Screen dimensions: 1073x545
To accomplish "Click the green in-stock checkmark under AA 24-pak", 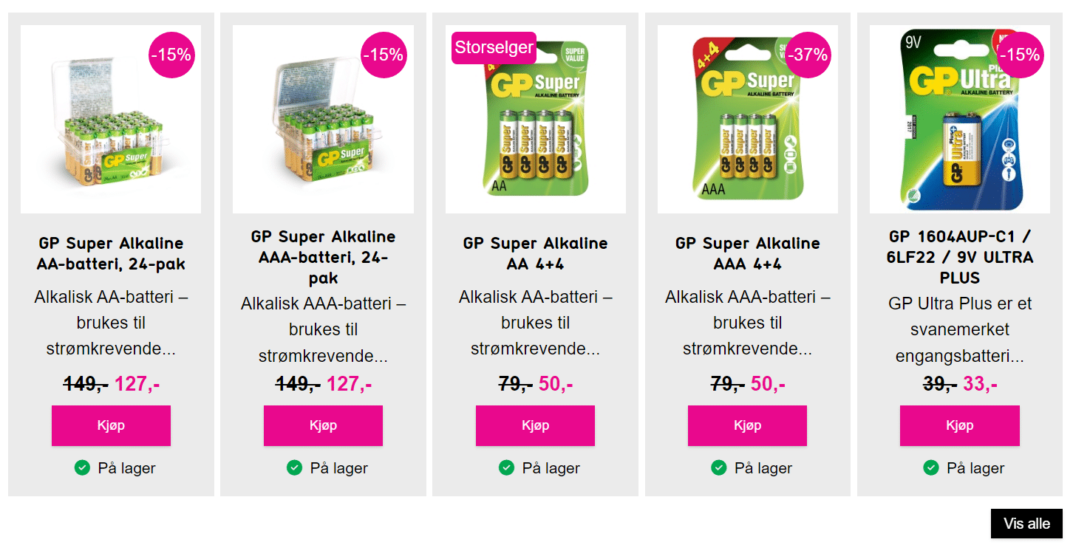I will tap(82, 467).
